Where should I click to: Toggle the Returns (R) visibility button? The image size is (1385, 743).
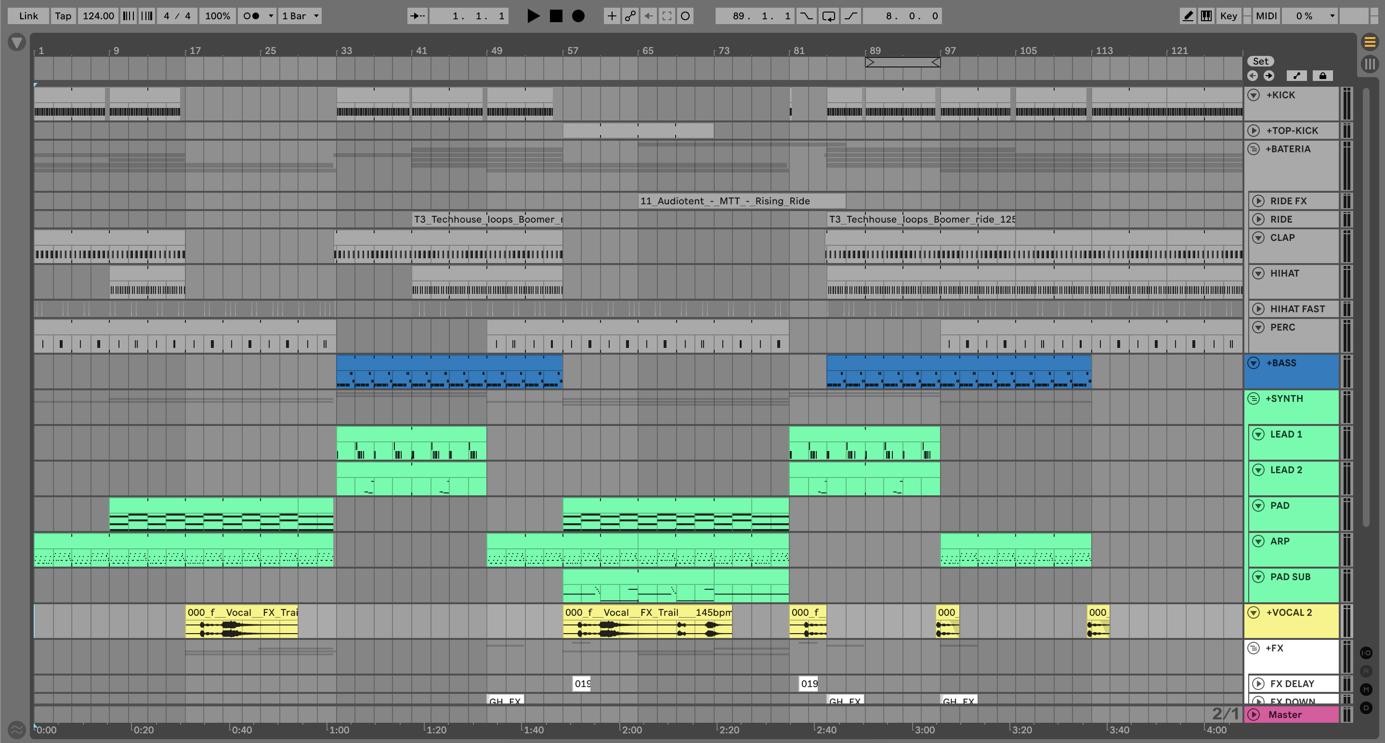click(x=1366, y=671)
